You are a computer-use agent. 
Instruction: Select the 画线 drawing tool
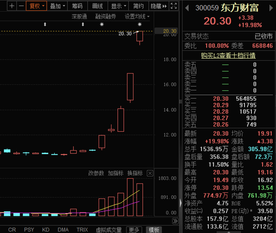[97, 6]
